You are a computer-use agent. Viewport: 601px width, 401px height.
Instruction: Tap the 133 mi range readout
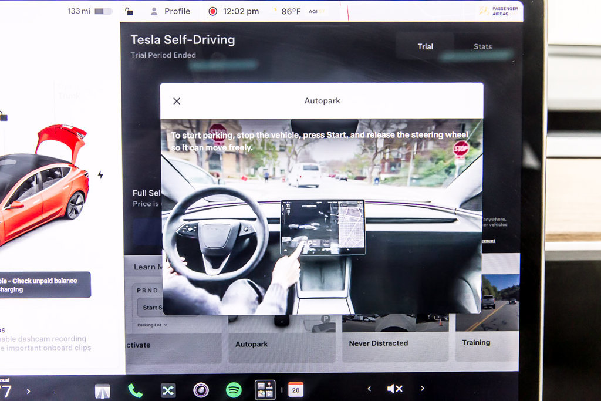coord(79,11)
